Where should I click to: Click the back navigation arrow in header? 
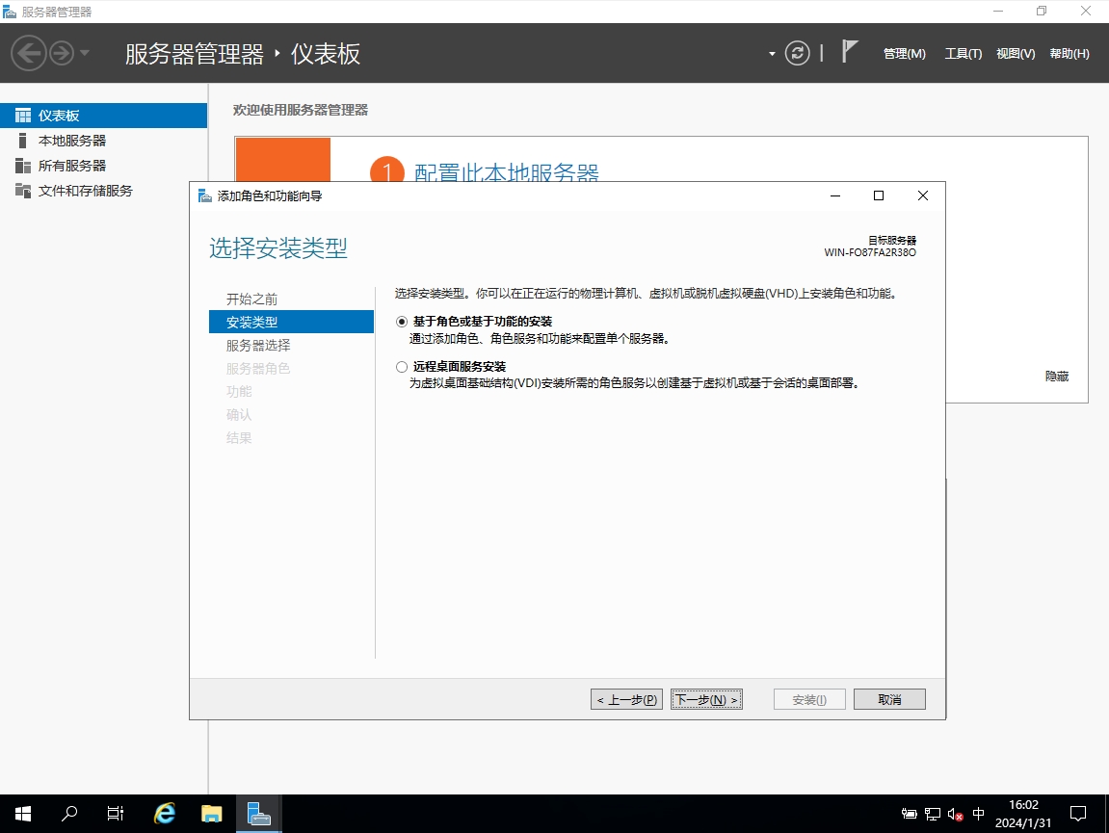pyautogui.click(x=29, y=53)
